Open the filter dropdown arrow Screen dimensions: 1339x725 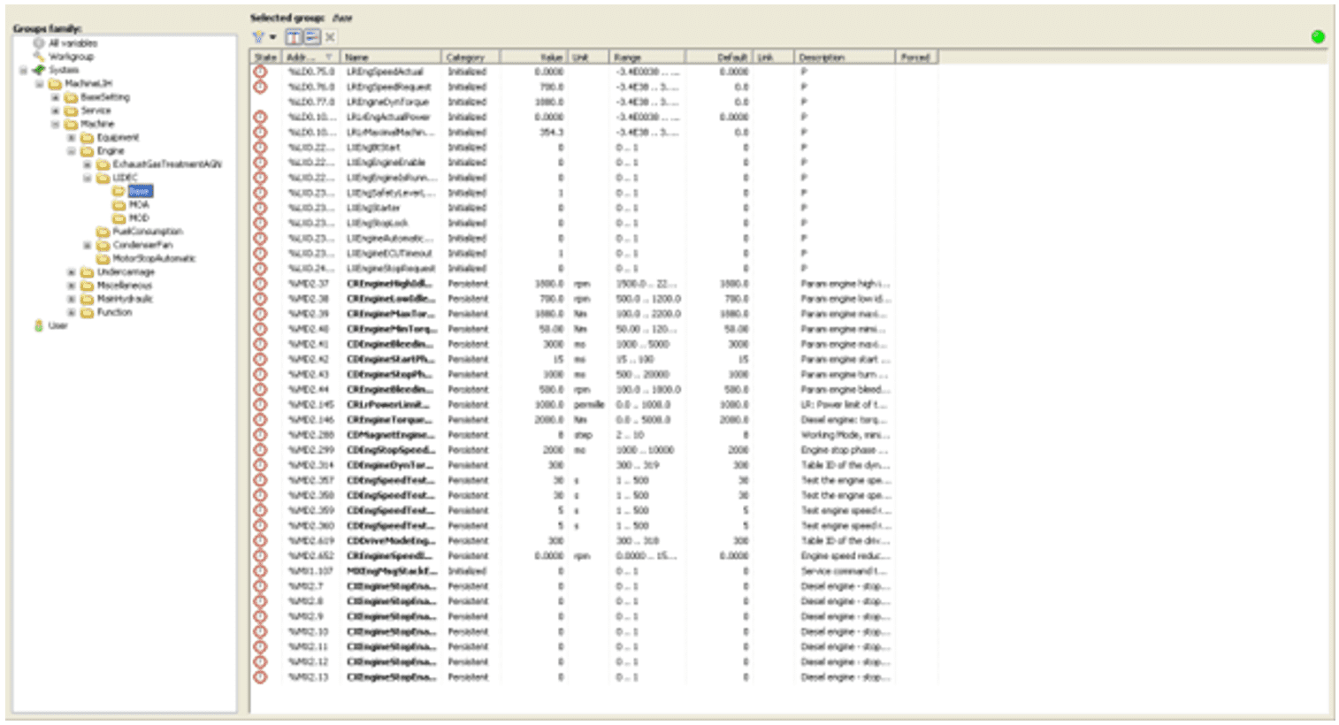tap(273, 37)
